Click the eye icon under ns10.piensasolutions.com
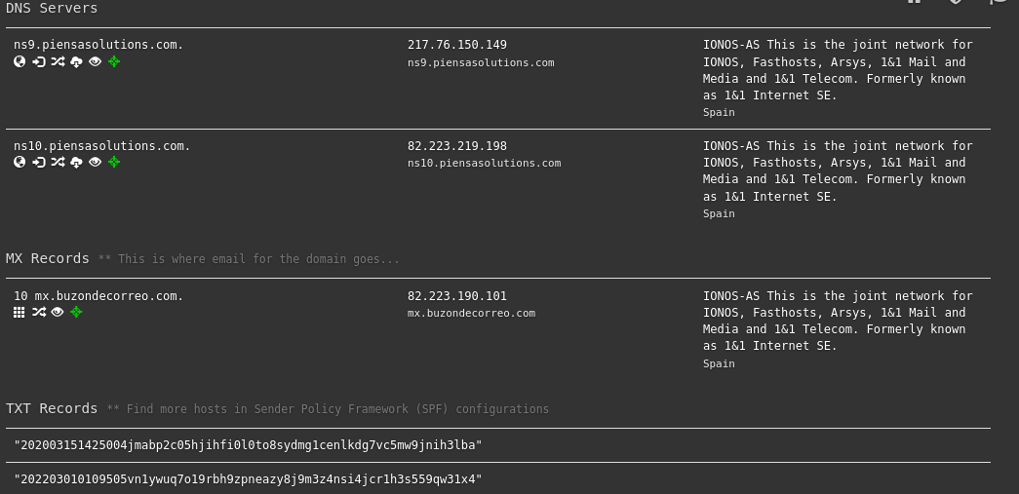Image resolution: width=1019 pixels, height=494 pixels. (95, 162)
